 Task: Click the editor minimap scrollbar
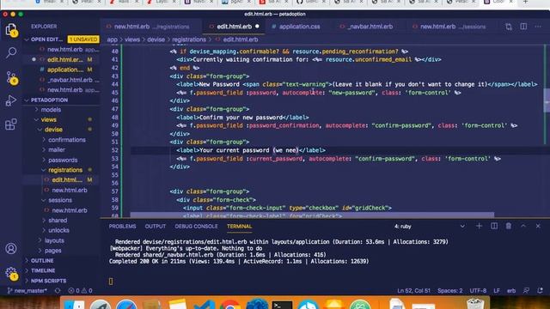click(x=547, y=100)
